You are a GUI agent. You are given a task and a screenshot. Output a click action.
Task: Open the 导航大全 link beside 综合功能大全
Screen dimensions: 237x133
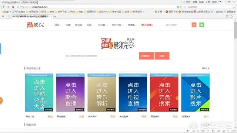pyautogui.click(x=206, y=68)
